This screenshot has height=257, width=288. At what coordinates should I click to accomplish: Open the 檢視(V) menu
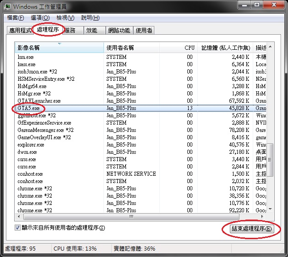point(65,18)
